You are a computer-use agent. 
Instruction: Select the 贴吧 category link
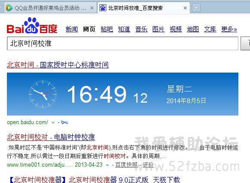tap(107, 29)
